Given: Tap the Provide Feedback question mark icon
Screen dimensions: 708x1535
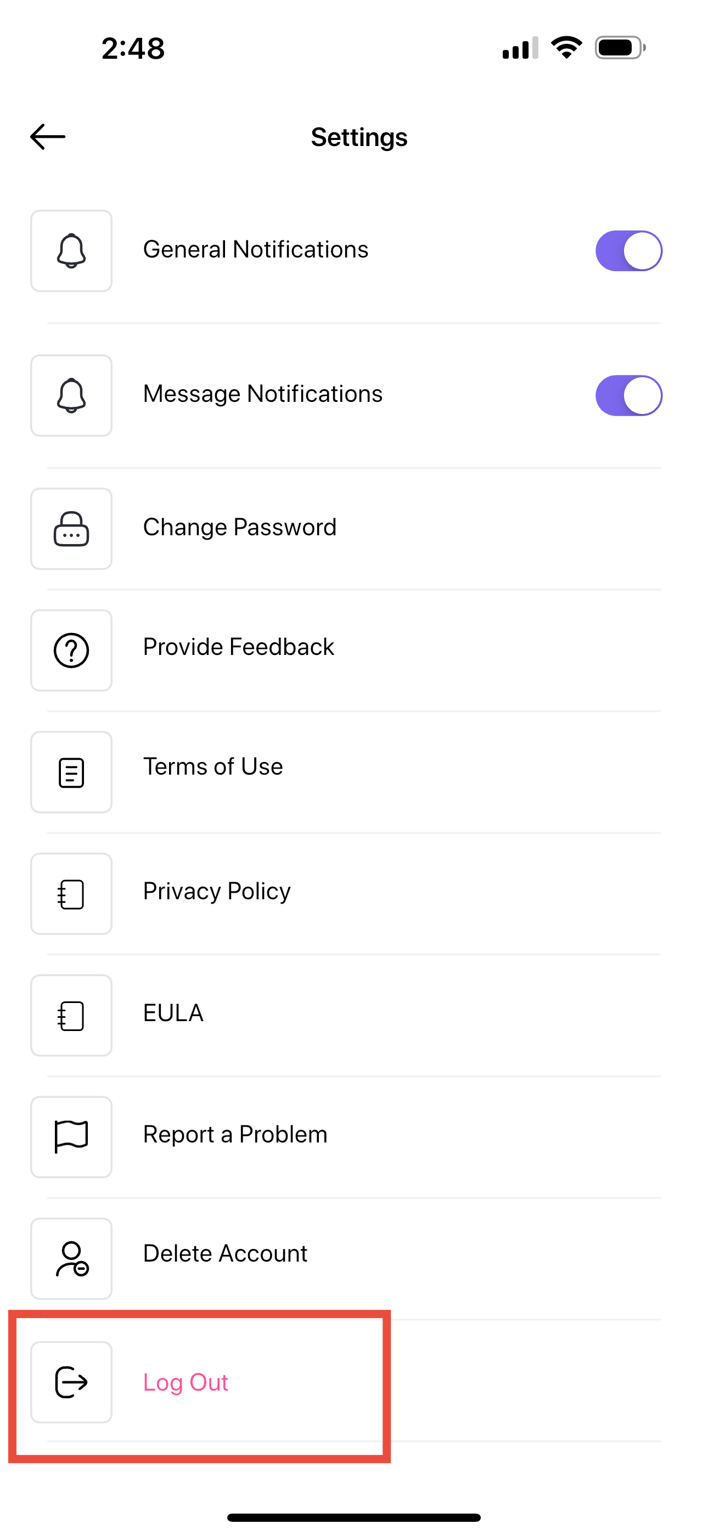Looking at the screenshot, I should coord(71,650).
